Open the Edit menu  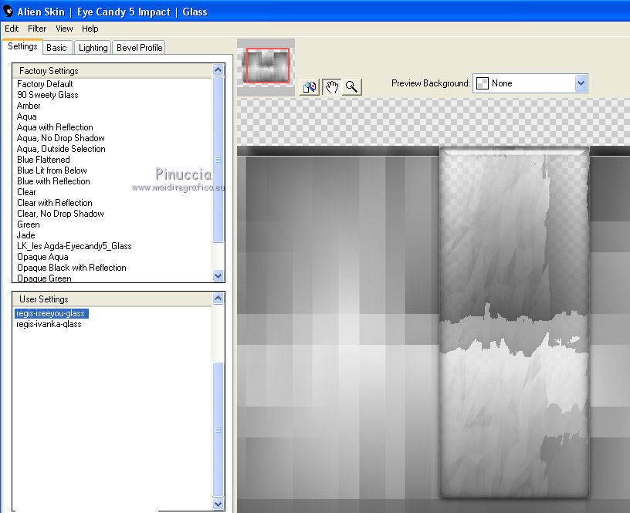[12, 29]
